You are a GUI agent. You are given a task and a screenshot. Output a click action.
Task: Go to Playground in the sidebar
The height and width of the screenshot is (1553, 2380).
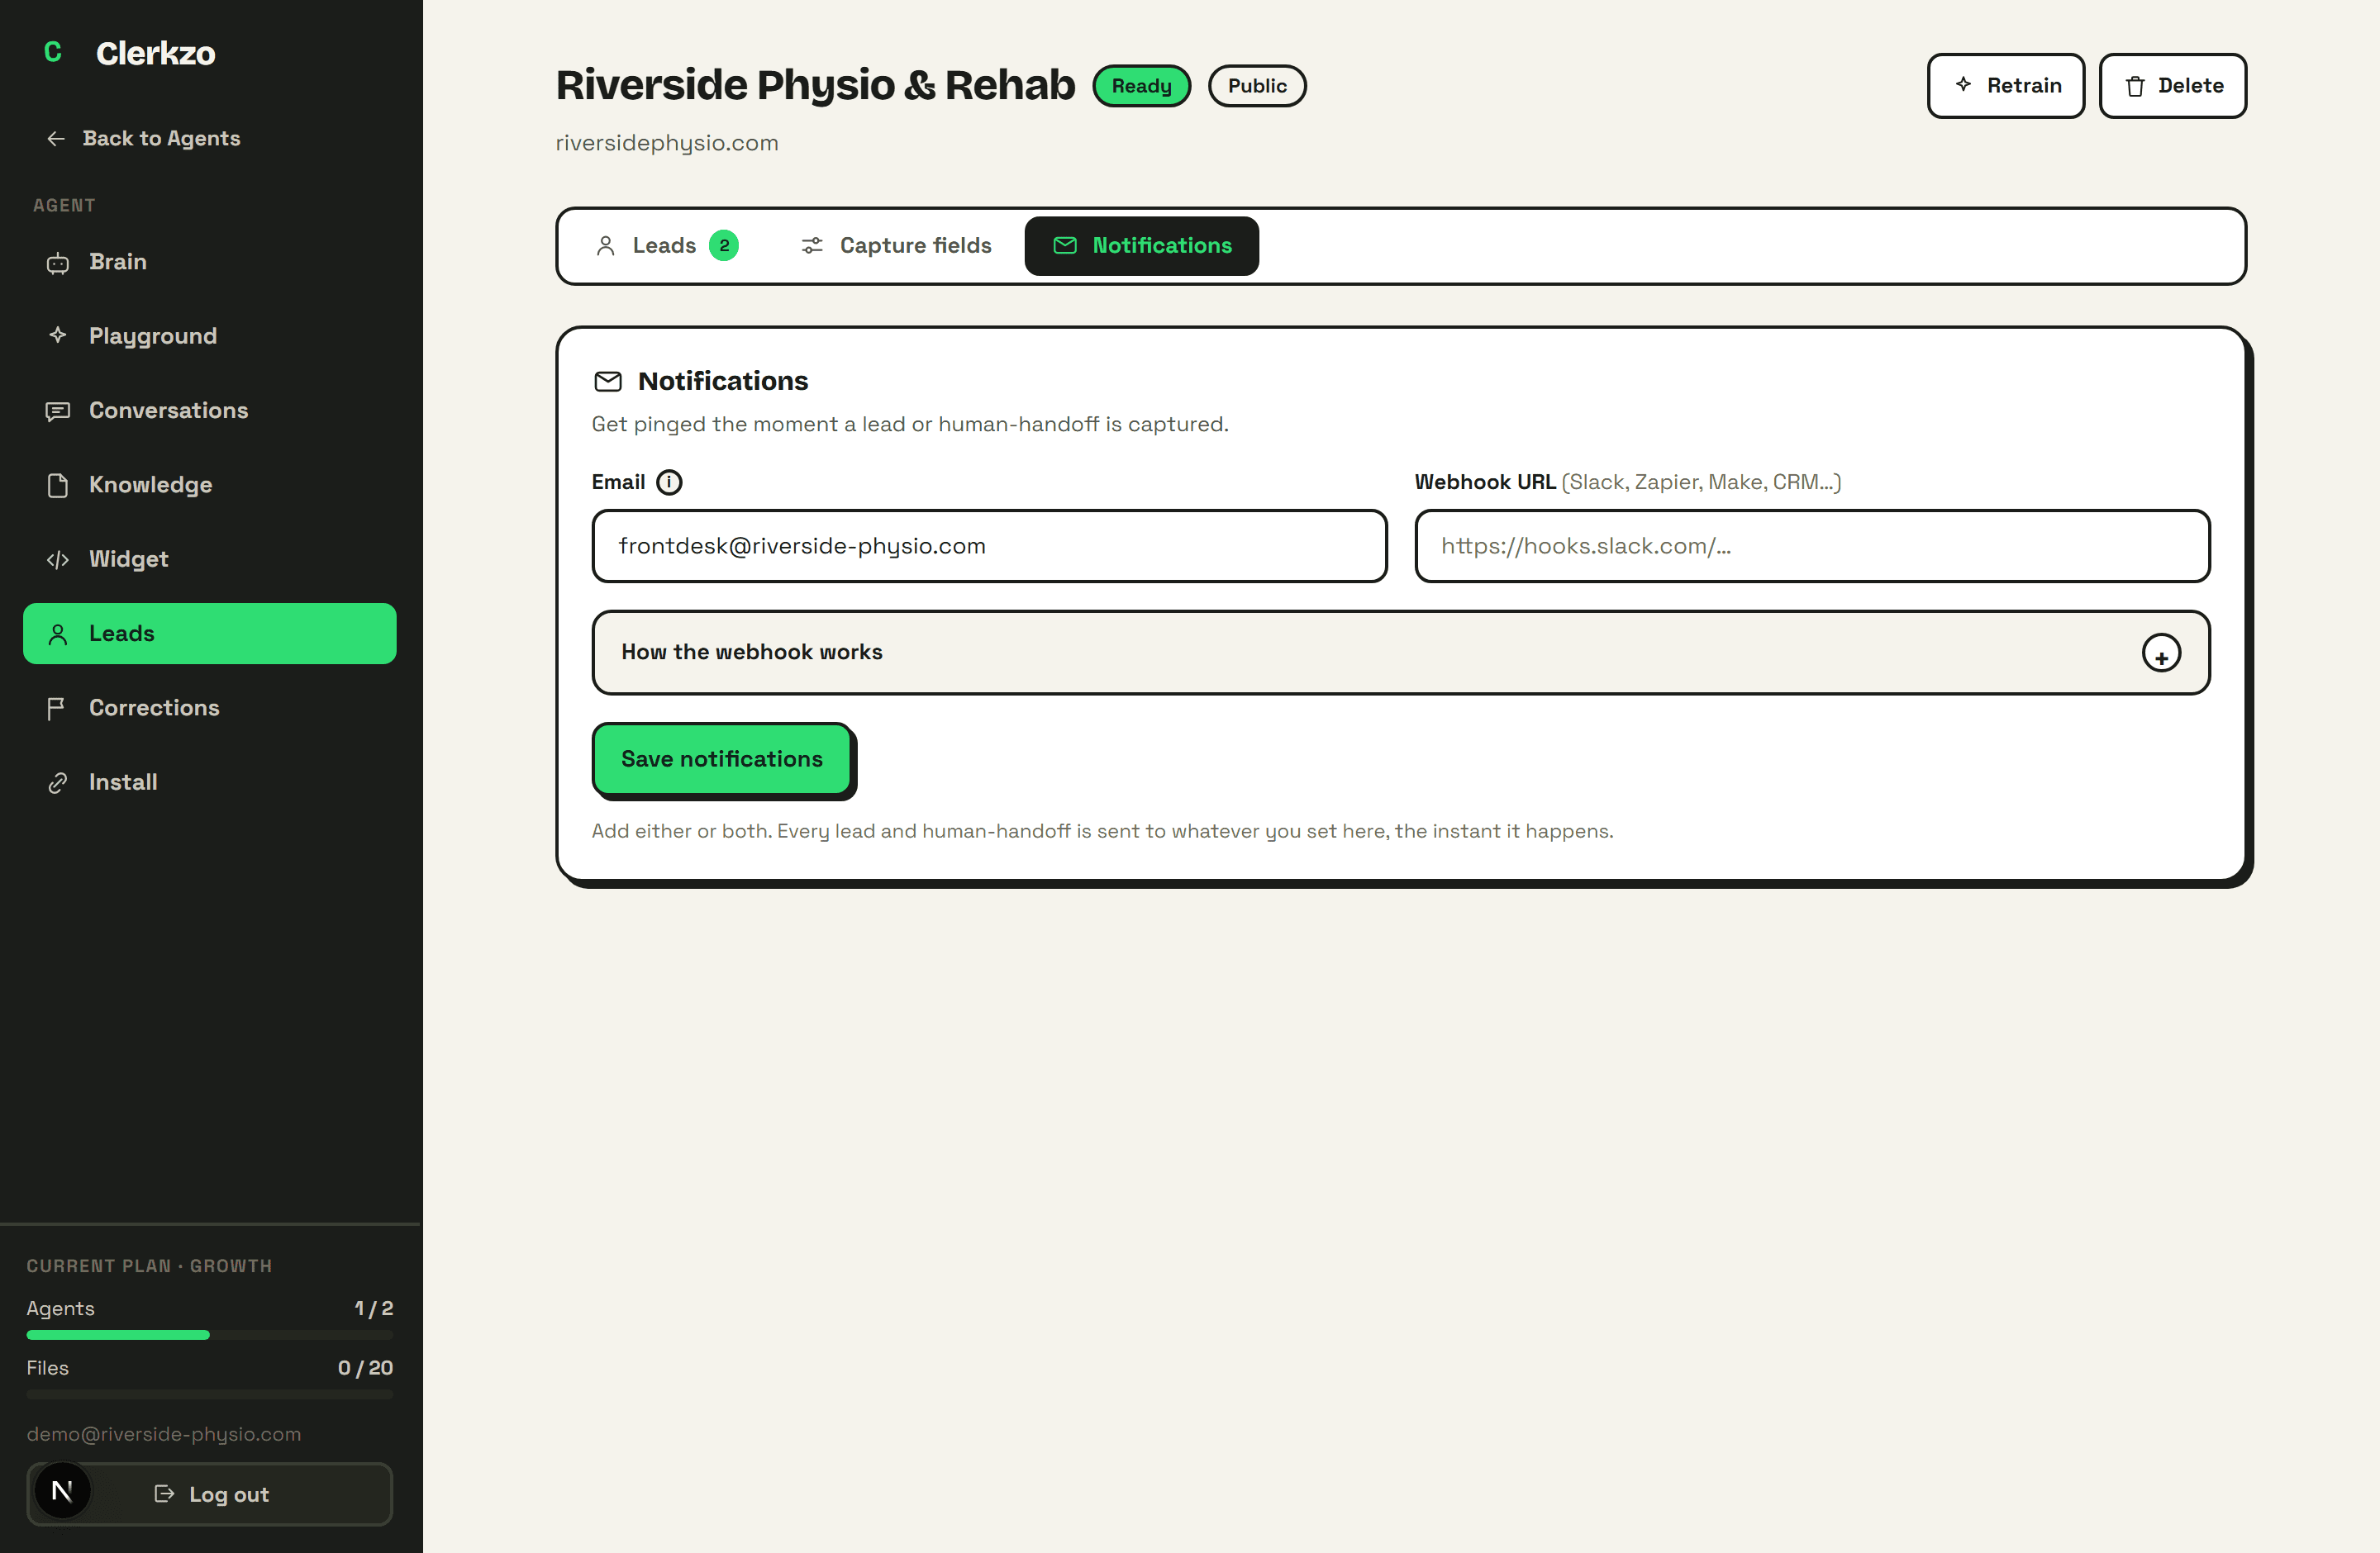click(x=210, y=335)
